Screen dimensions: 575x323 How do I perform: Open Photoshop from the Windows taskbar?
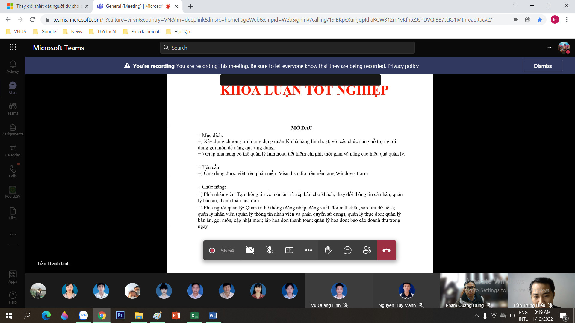120,316
